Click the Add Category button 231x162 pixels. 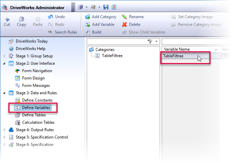click(101, 17)
